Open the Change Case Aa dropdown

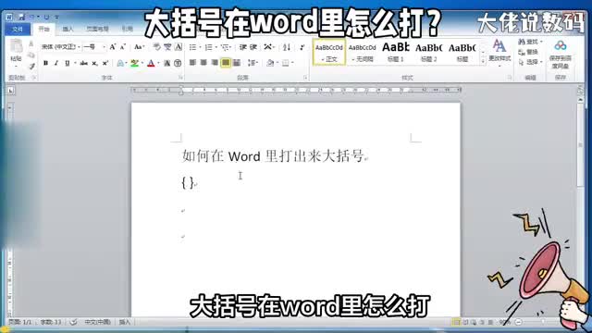click(139, 47)
